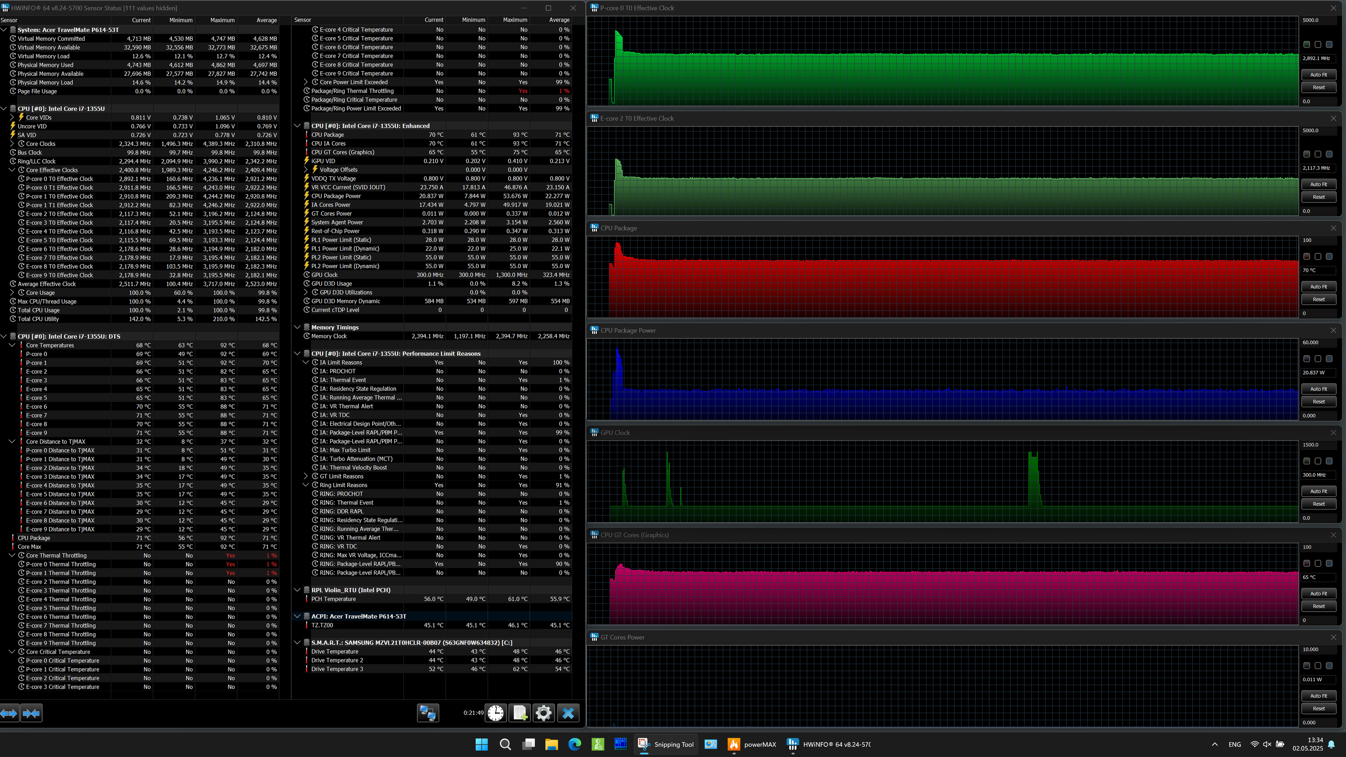
Task: Collapse the Core Effective Clocks tree
Action: (12, 170)
